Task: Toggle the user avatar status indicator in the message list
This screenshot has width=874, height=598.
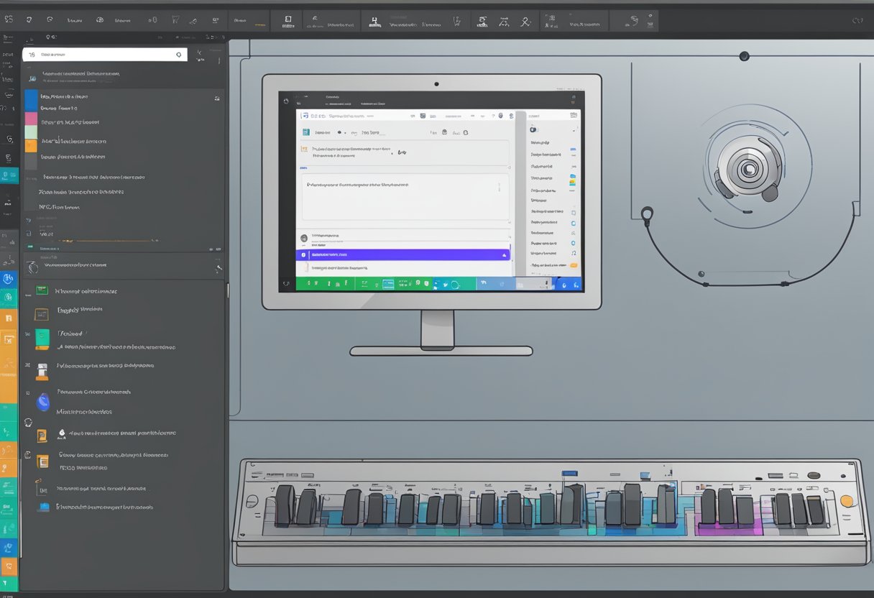Action: click(304, 238)
